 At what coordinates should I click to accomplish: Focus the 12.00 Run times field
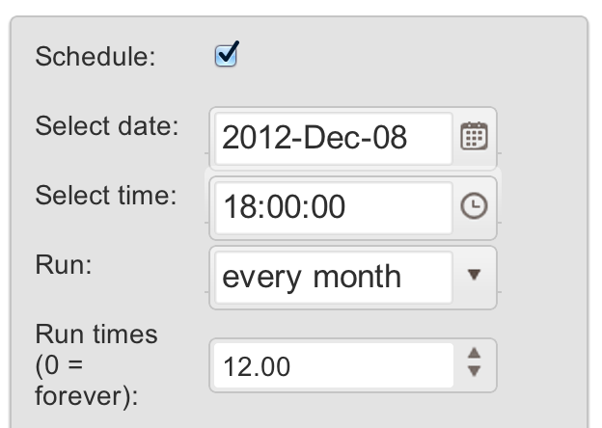tap(334, 365)
